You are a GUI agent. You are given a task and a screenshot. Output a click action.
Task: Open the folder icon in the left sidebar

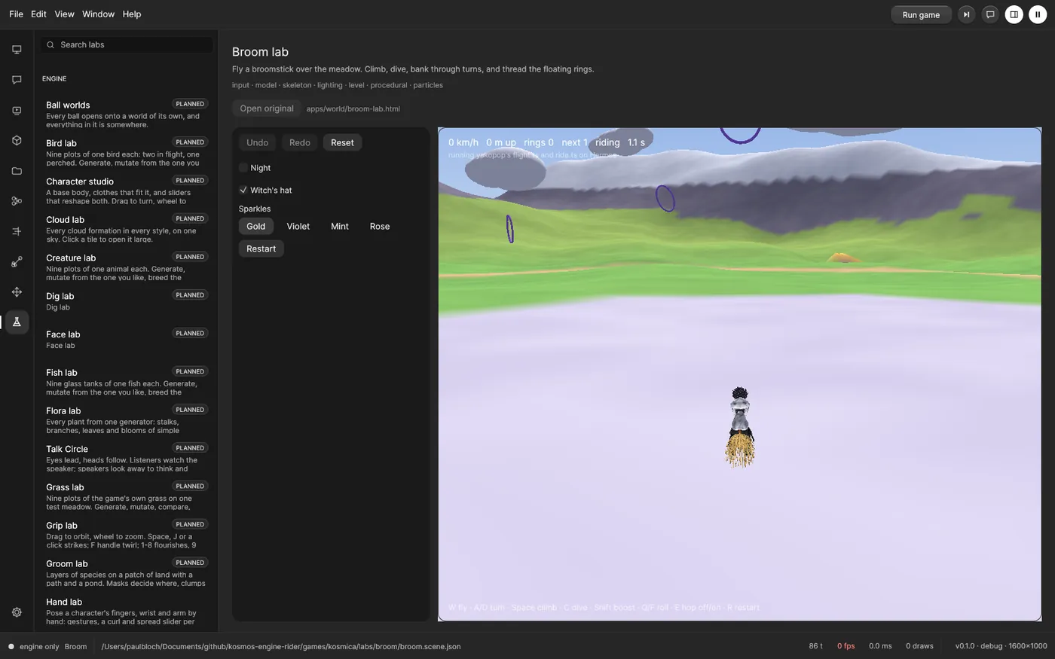(x=17, y=171)
